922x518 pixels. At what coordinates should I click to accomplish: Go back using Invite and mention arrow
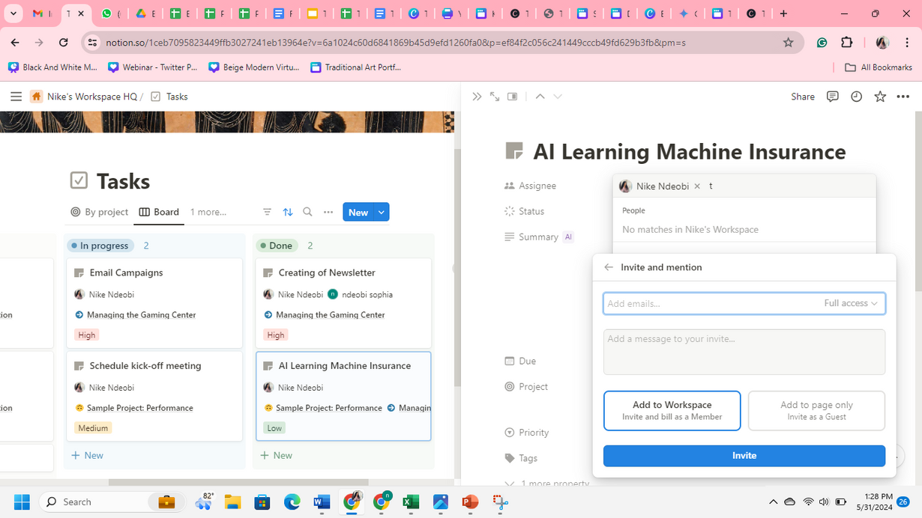tap(609, 267)
